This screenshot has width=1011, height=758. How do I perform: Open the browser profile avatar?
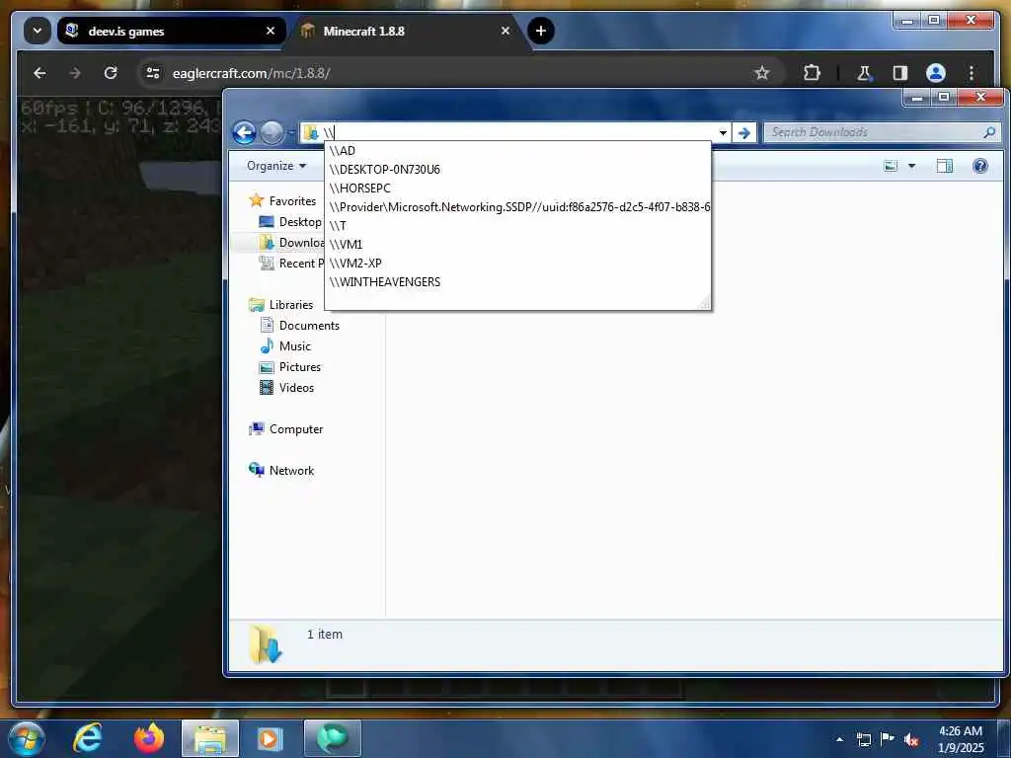tap(936, 73)
